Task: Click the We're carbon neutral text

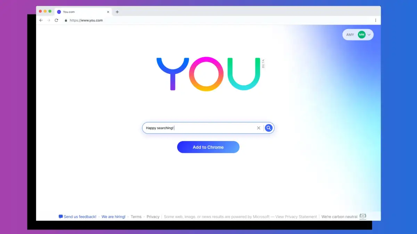Action: (340, 217)
